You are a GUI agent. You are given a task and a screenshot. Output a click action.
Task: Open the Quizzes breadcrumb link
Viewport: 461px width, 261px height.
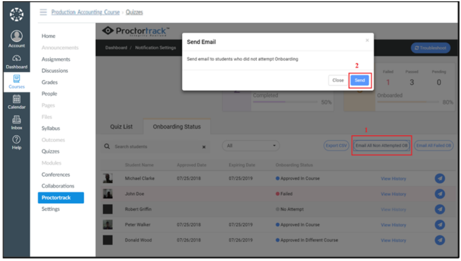134,12
